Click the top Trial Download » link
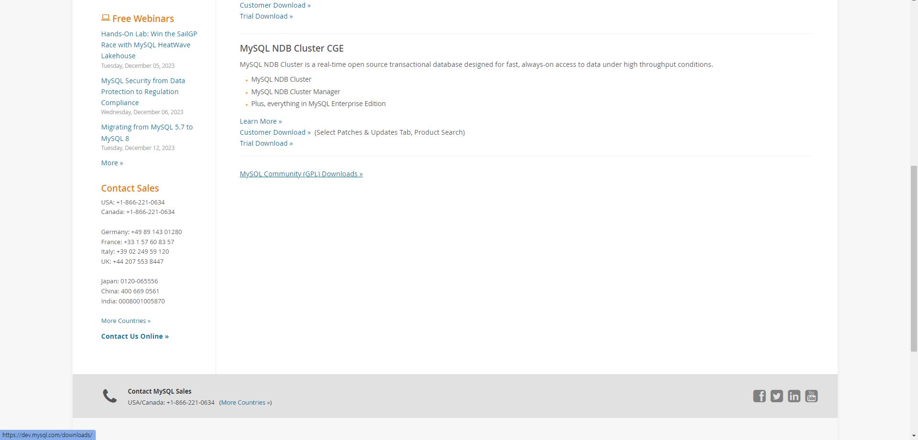Image resolution: width=918 pixels, height=440 pixels. click(266, 16)
